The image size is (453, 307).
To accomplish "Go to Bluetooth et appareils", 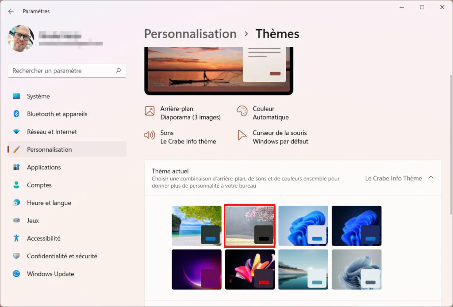I will (67, 114).
